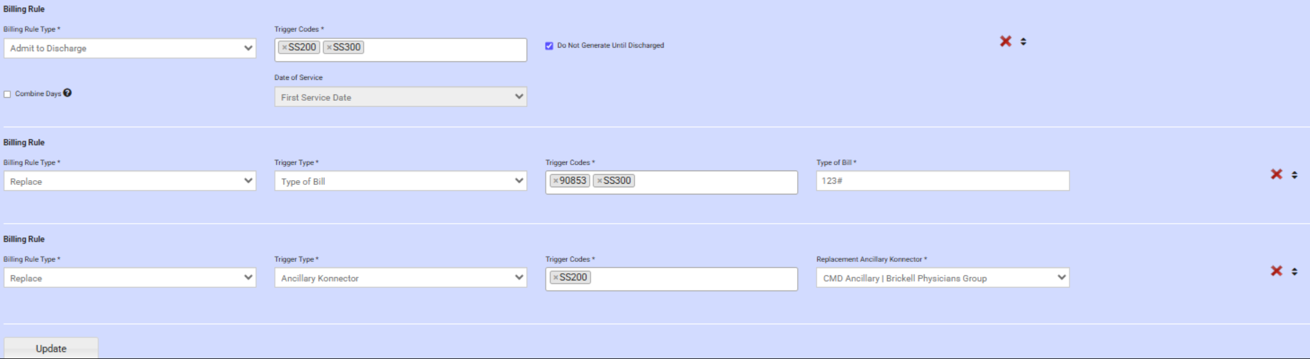Open Admit to Discharge rule type dropdown

click(x=130, y=48)
